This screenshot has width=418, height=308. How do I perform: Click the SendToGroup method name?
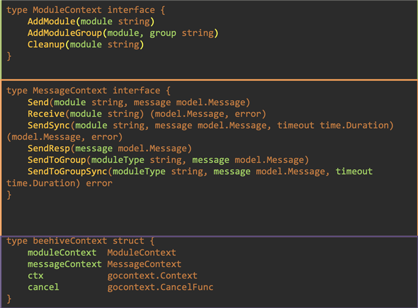(57, 160)
